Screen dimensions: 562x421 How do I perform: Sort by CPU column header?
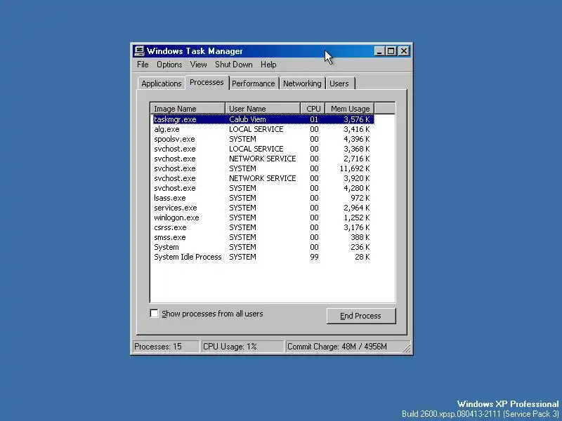pyautogui.click(x=313, y=109)
